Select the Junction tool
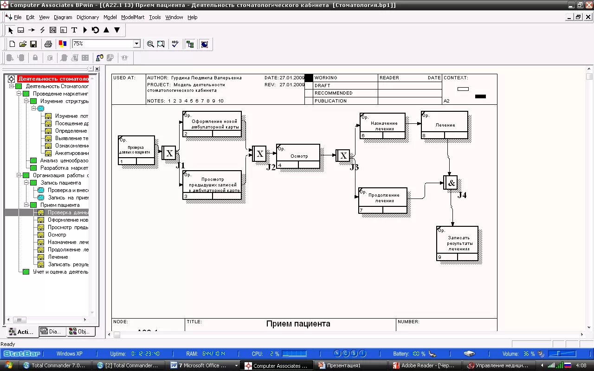The image size is (594, 371). pyautogui.click(x=53, y=30)
